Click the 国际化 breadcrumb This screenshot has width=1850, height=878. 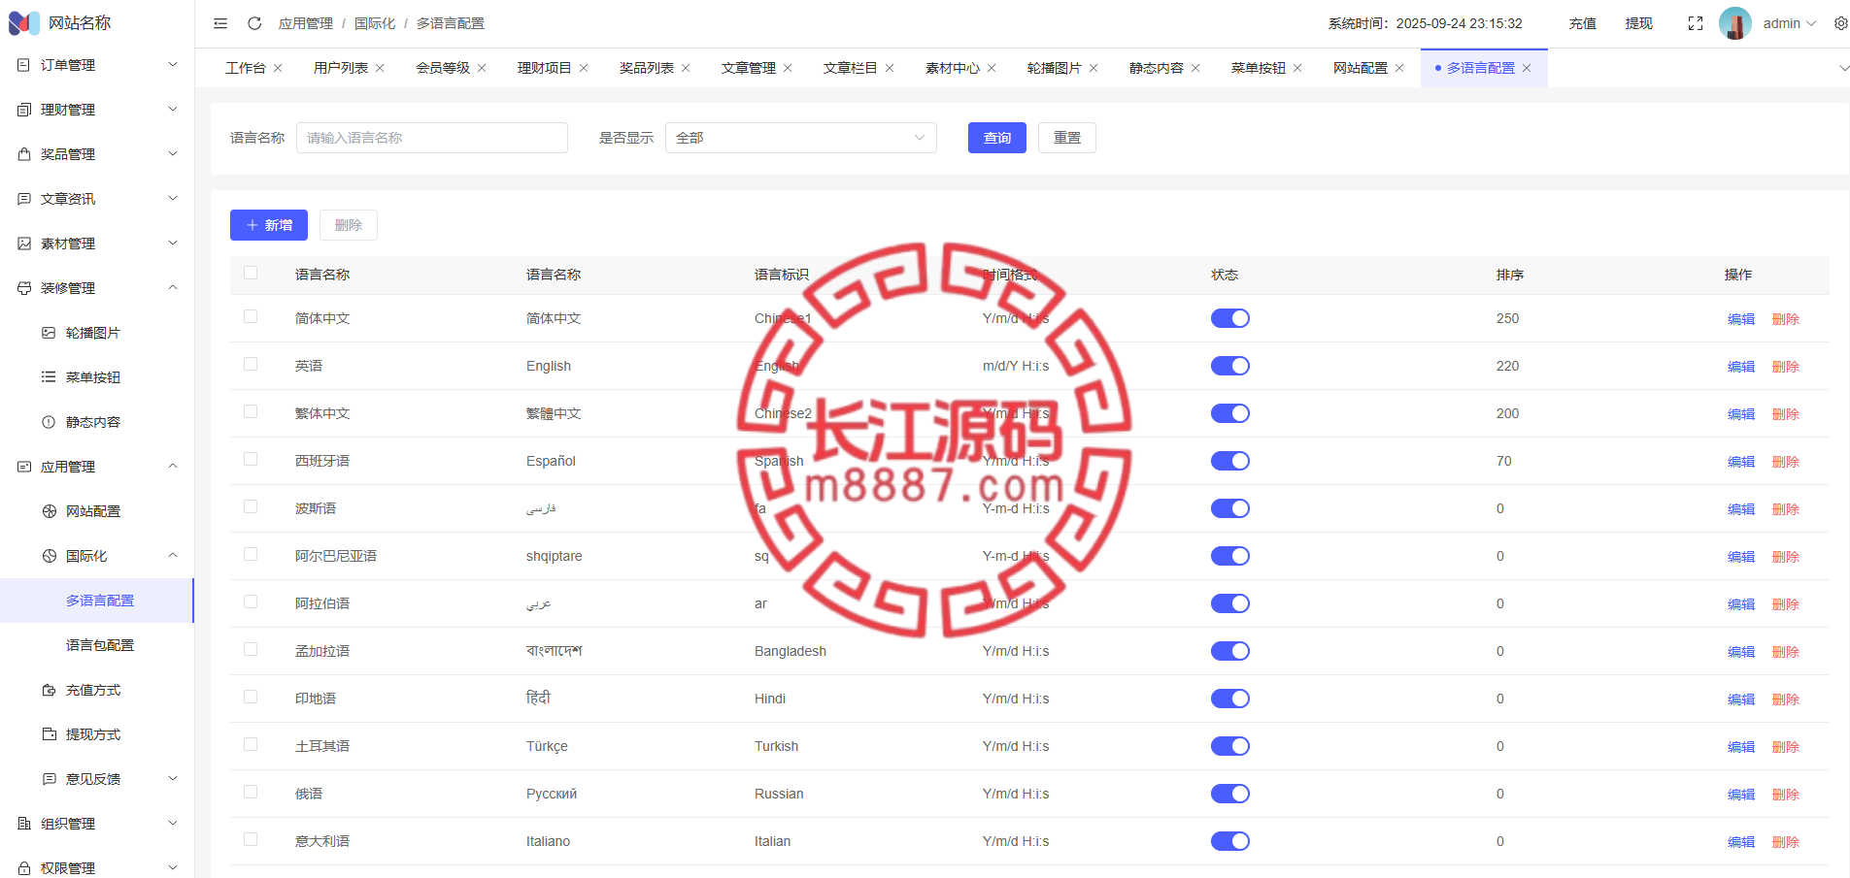point(375,23)
